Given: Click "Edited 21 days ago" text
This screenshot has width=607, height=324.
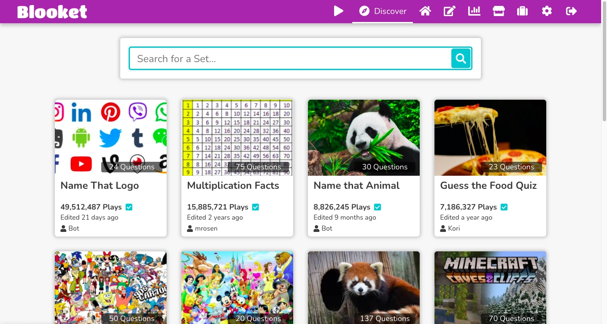Looking at the screenshot, I should pos(89,218).
